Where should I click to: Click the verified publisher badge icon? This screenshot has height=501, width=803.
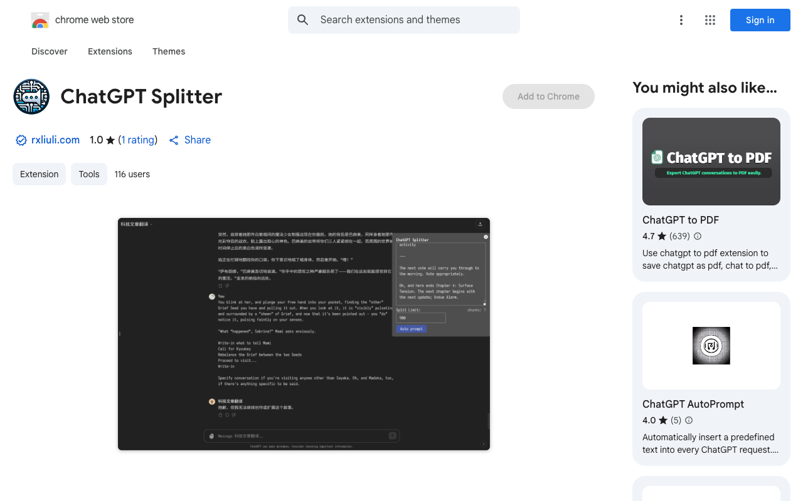point(21,140)
